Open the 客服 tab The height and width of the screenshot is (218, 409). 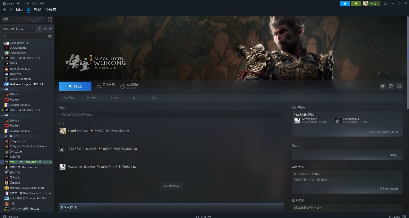tap(154, 98)
